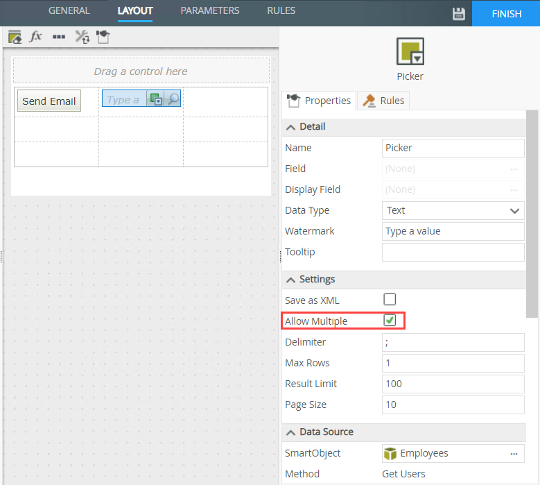540x485 pixels.
Task: Switch to the GENERAL tab
Action: 69,10
